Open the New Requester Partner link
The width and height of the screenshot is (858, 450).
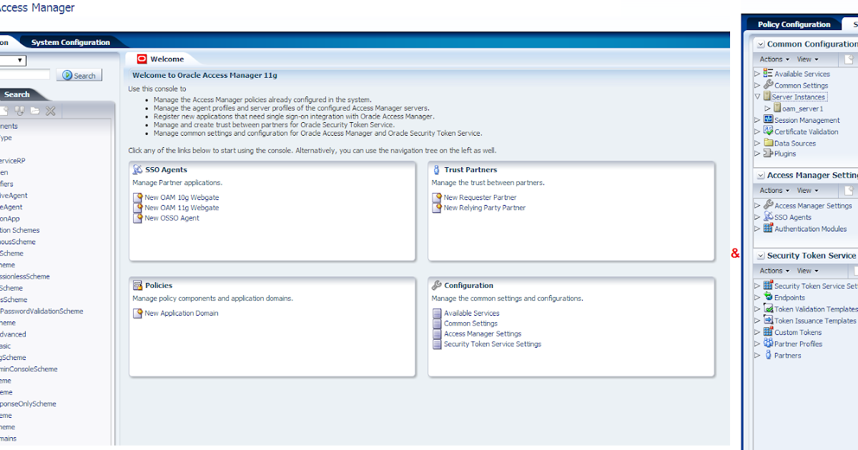point(480,198)
